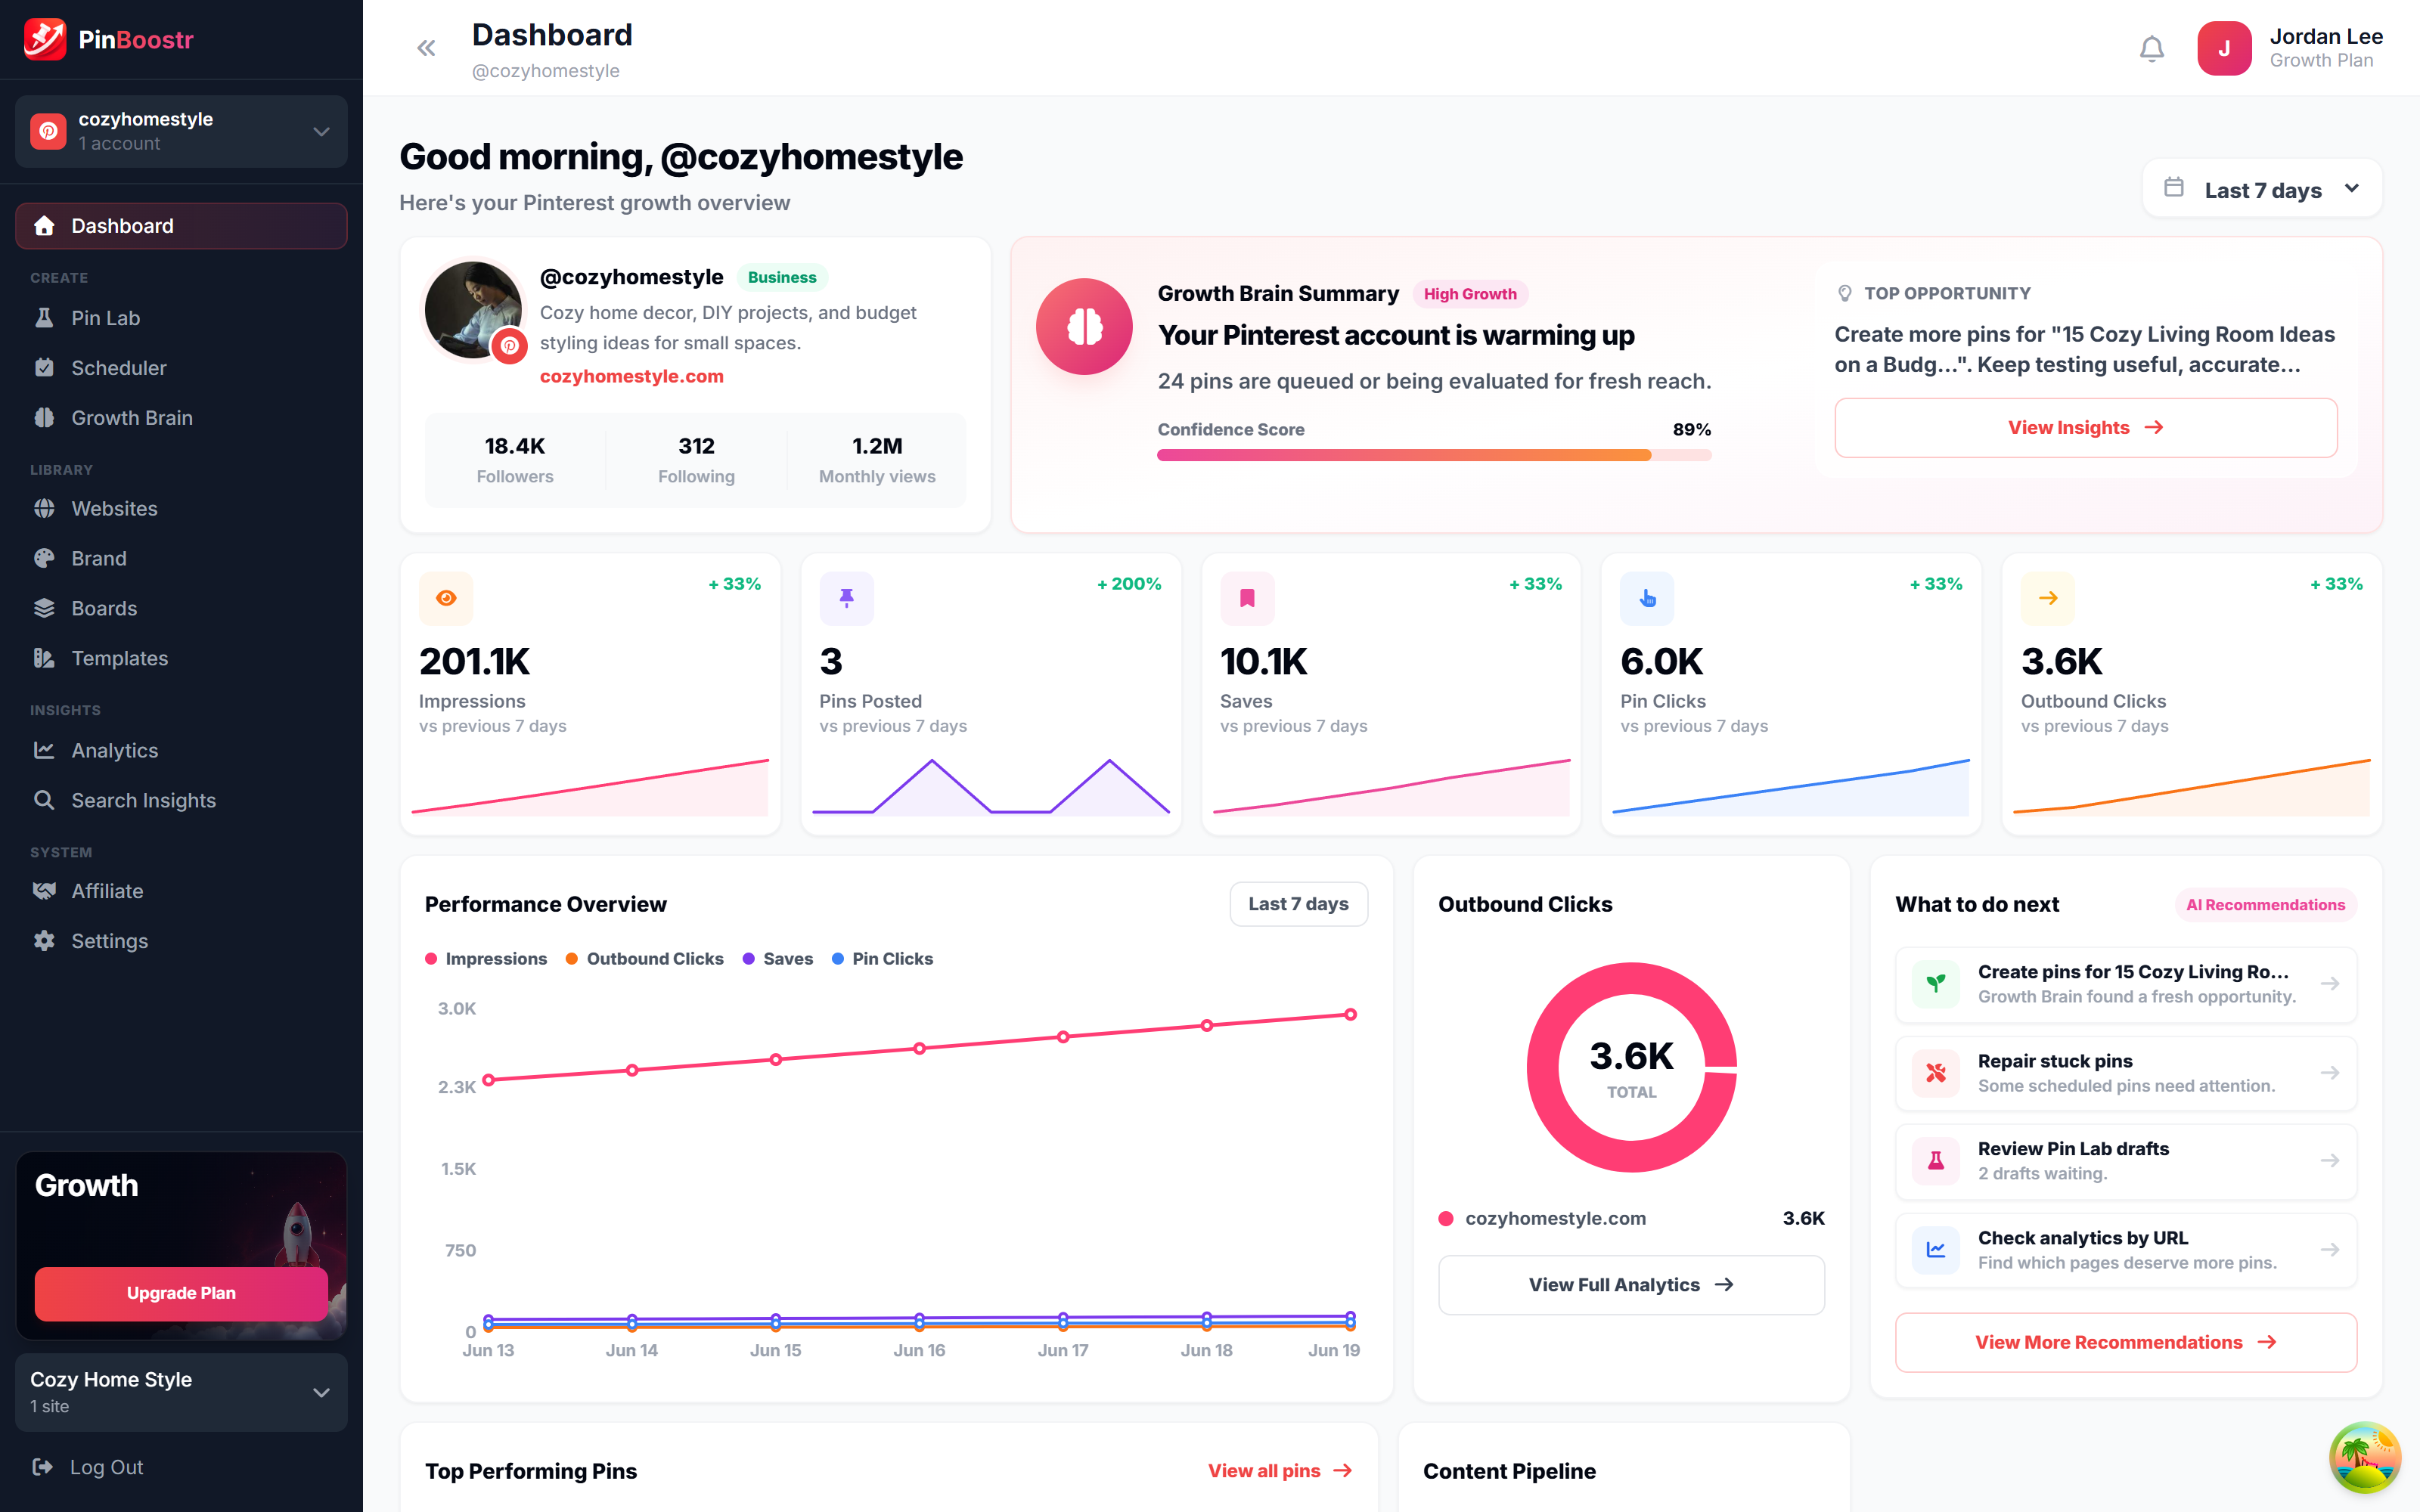Toggle Pin Clicks series in chart legend

(x=882, y=958)
